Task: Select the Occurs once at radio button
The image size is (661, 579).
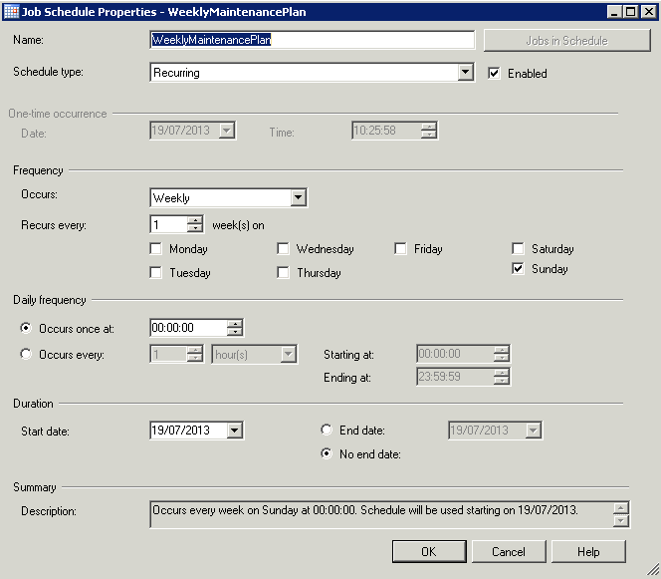Action: pyautogui.click(x=26, y=328)
